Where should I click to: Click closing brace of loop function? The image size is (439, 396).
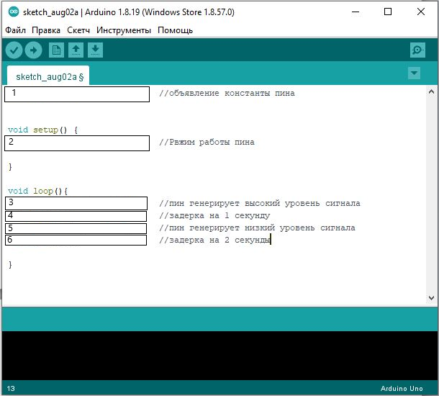[10, 265]
